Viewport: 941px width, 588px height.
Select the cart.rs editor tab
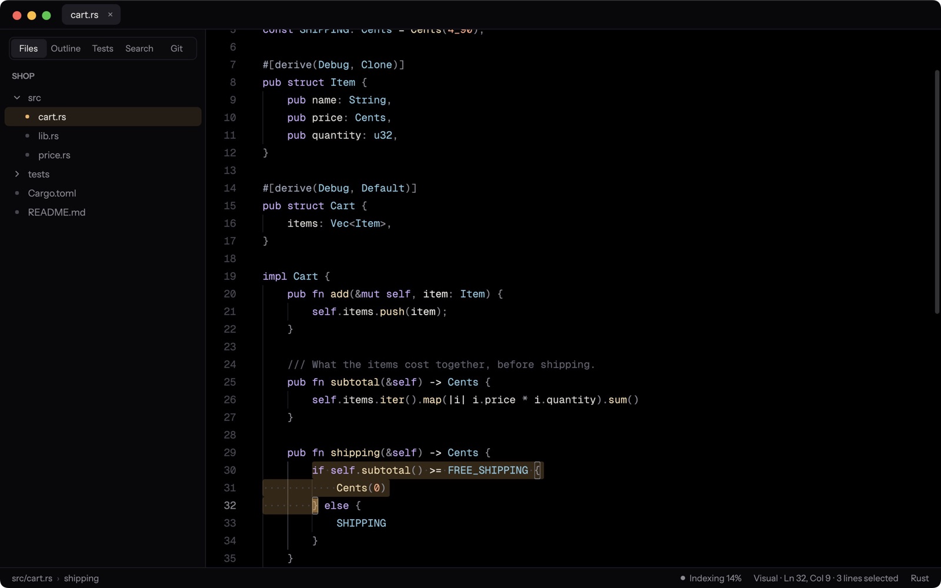91,15
